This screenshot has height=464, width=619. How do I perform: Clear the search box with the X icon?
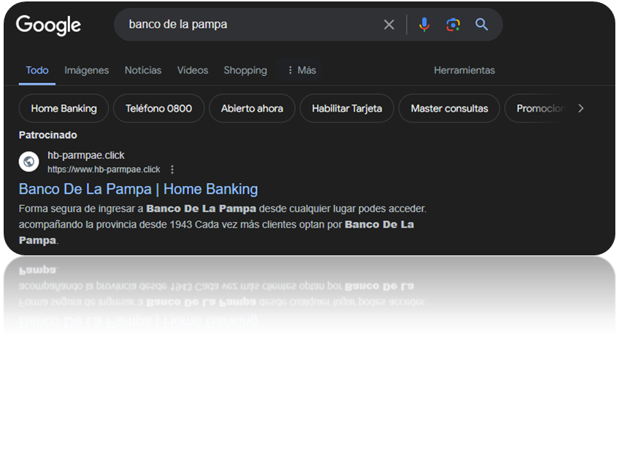(389, 25)
